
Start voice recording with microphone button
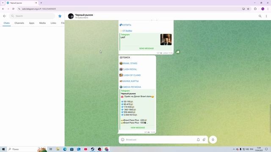pyautogui.click(x=213, y=140)
